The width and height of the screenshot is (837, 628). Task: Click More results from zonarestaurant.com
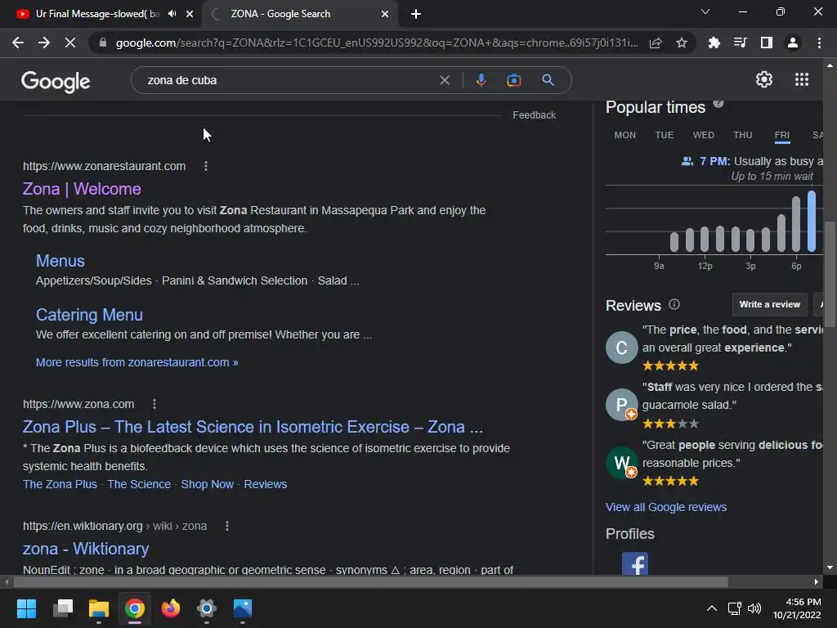coord(137,362)
